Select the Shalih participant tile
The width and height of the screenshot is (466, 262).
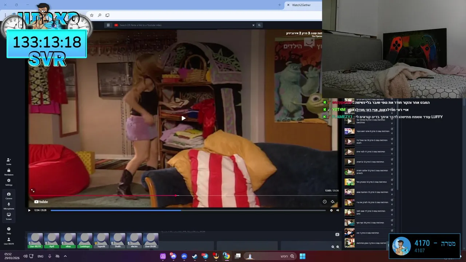click(118, 241)
